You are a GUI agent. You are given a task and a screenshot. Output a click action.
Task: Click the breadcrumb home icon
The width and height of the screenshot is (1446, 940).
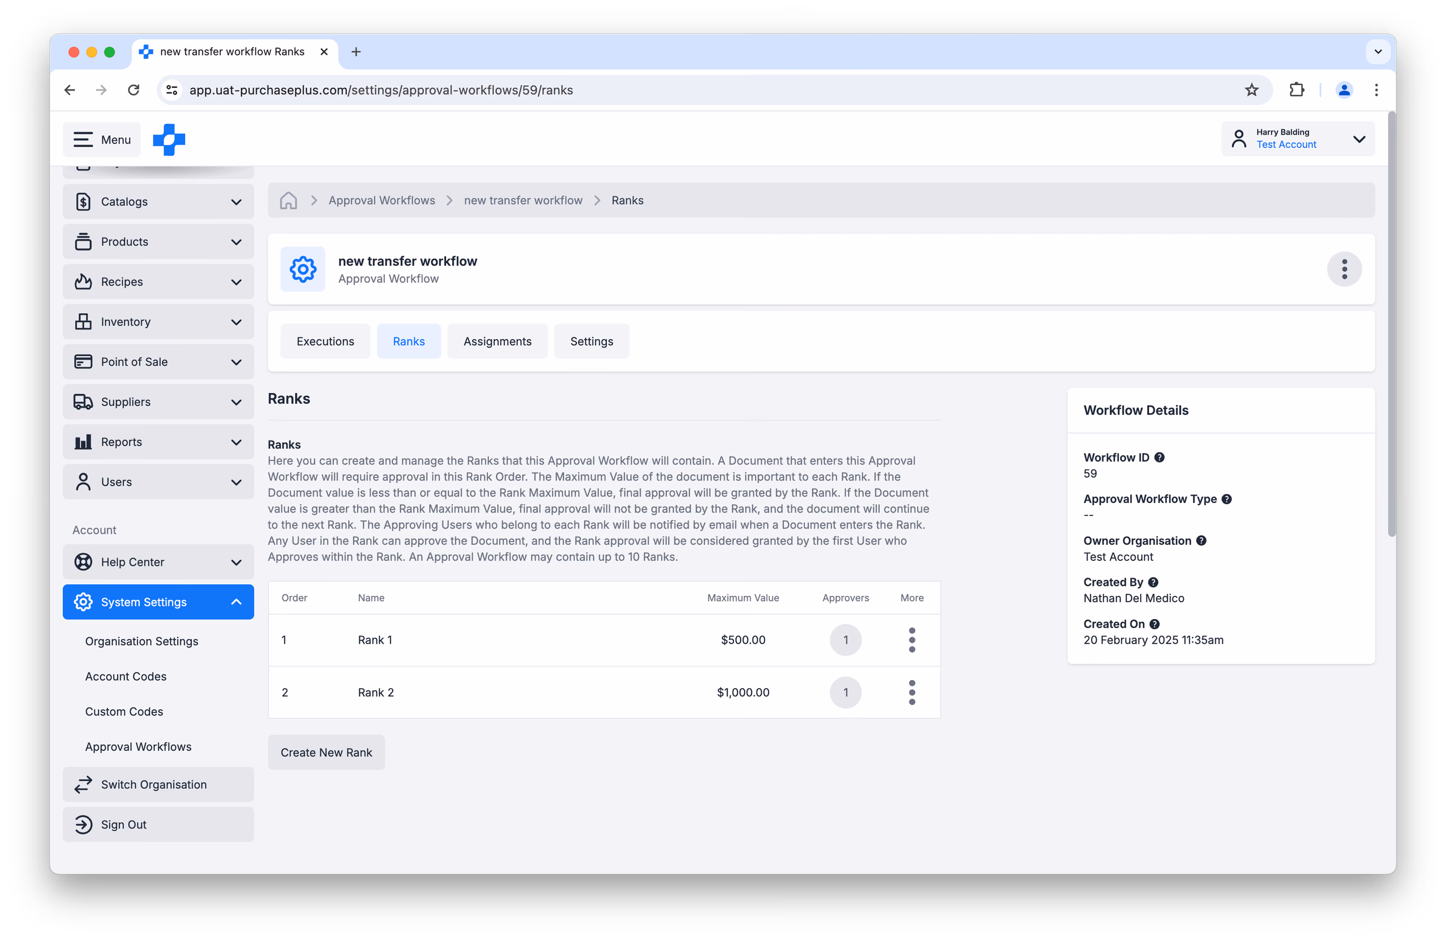click(x=289, y=200)
